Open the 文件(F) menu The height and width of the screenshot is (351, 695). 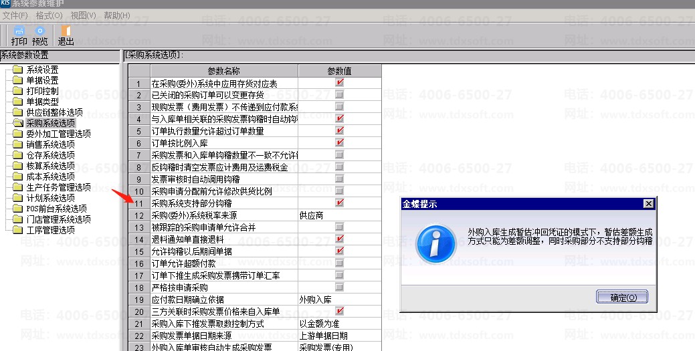point(15,15)
